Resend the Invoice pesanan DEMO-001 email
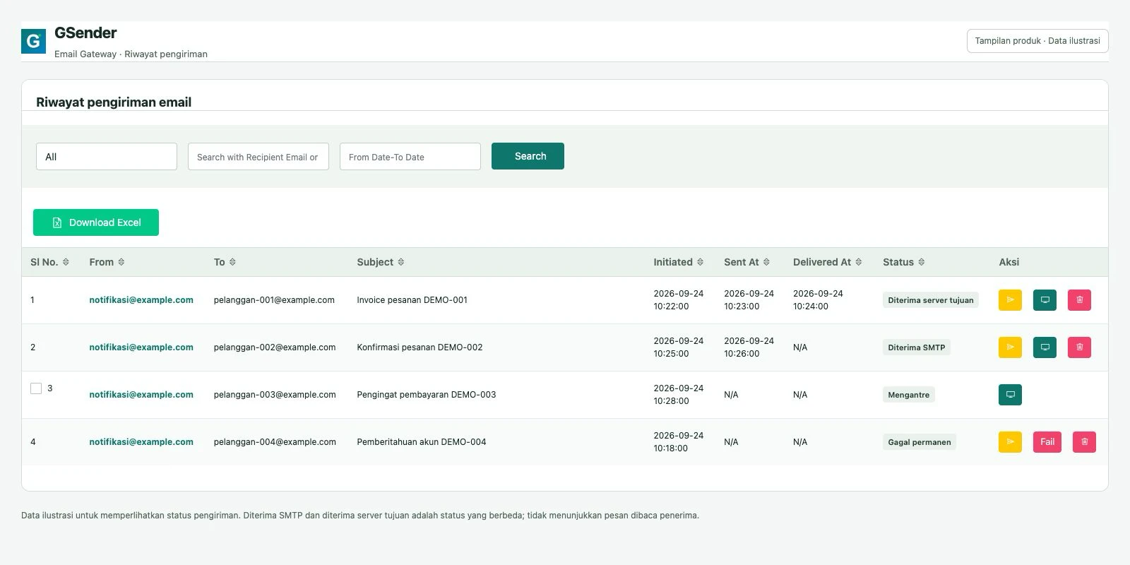 coord(1010,300)
